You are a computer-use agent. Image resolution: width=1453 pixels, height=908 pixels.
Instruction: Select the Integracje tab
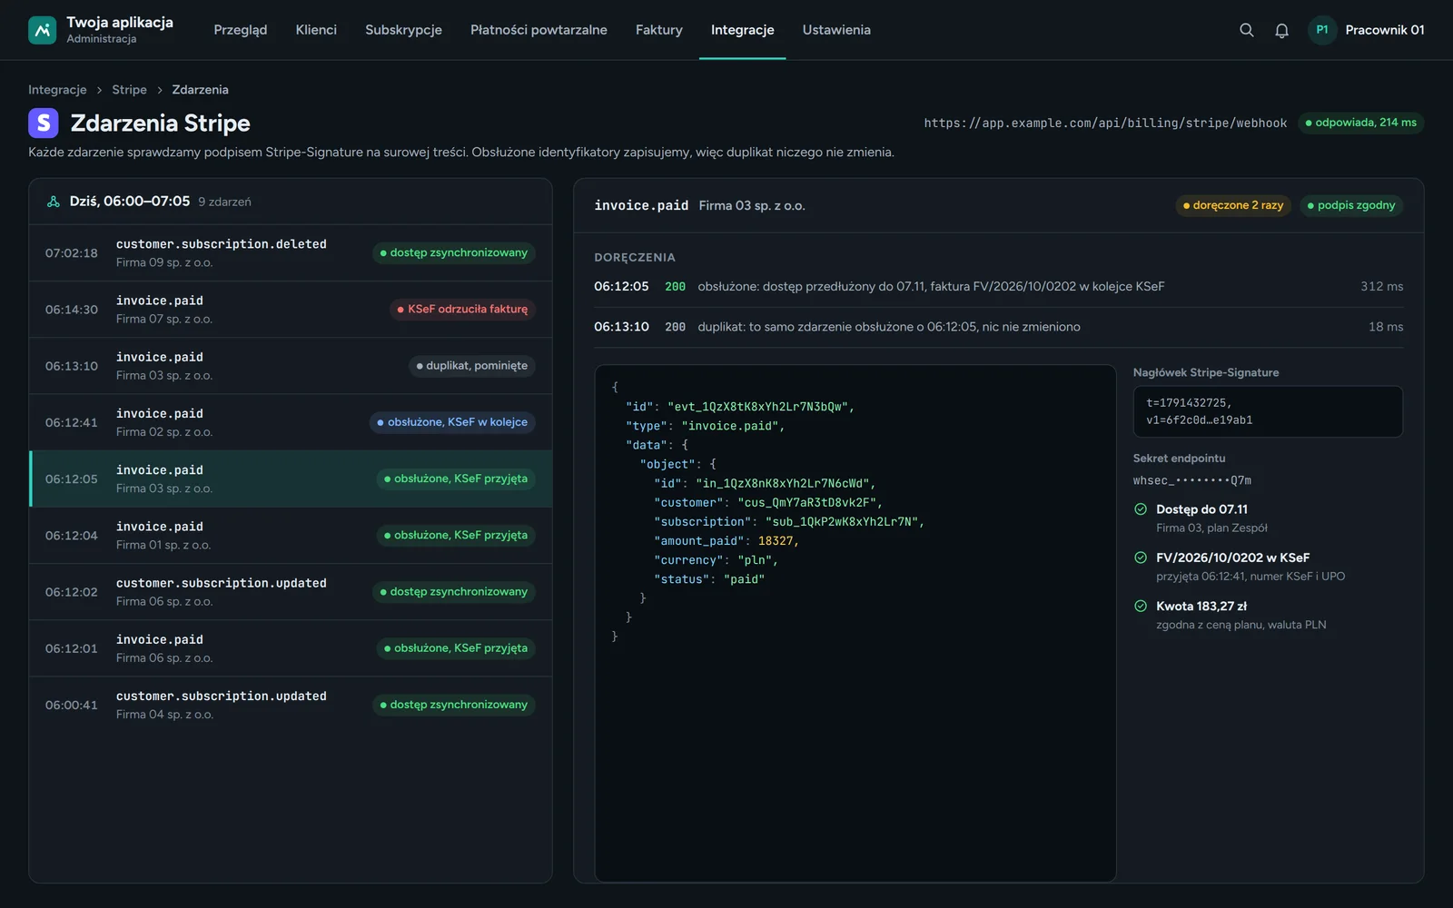[742, 30]
